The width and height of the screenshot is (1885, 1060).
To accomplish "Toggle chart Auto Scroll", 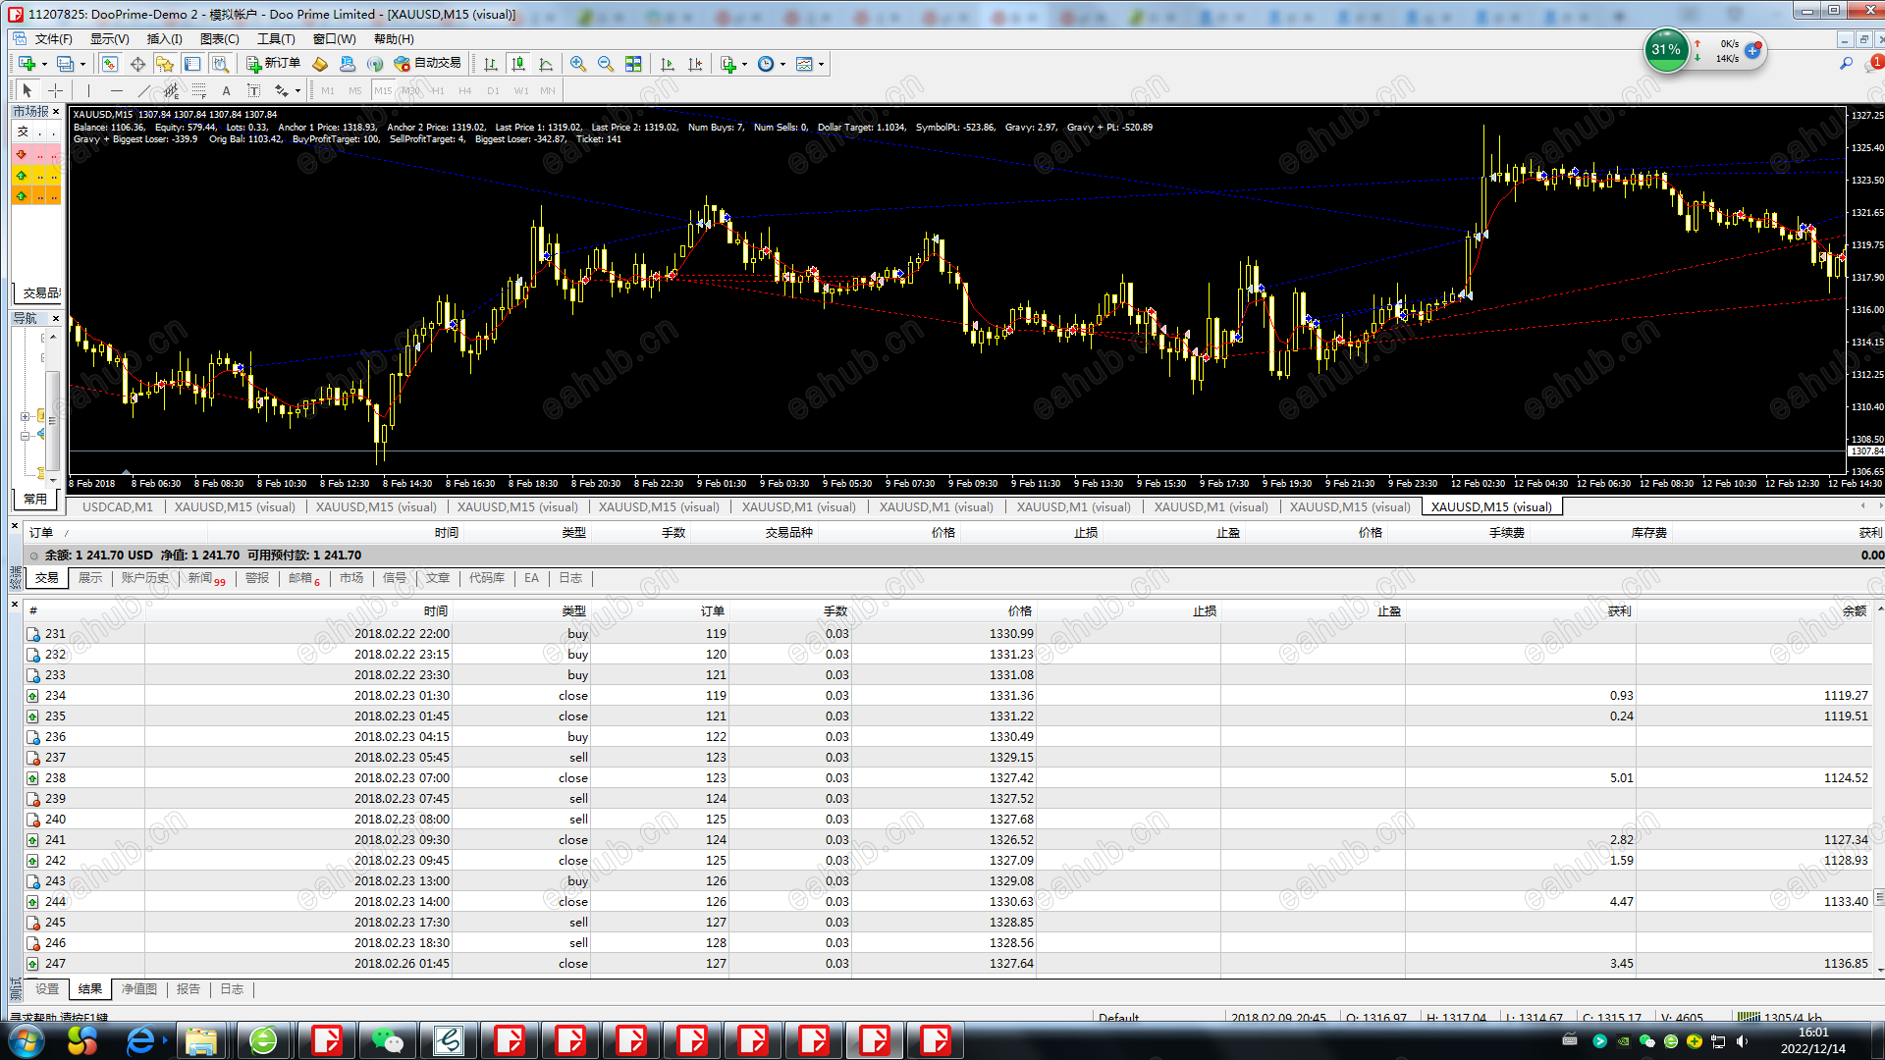I will [x=668, y=64].
